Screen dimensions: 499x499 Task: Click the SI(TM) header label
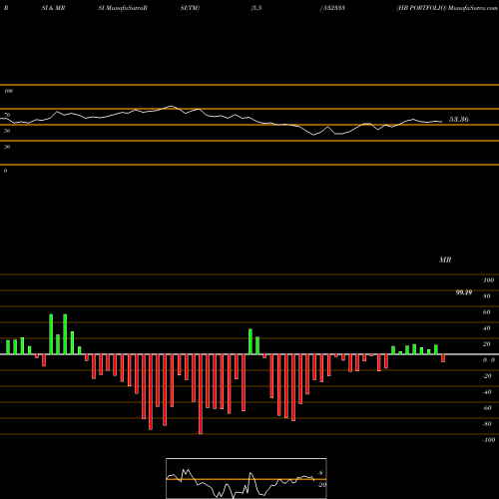190,8
